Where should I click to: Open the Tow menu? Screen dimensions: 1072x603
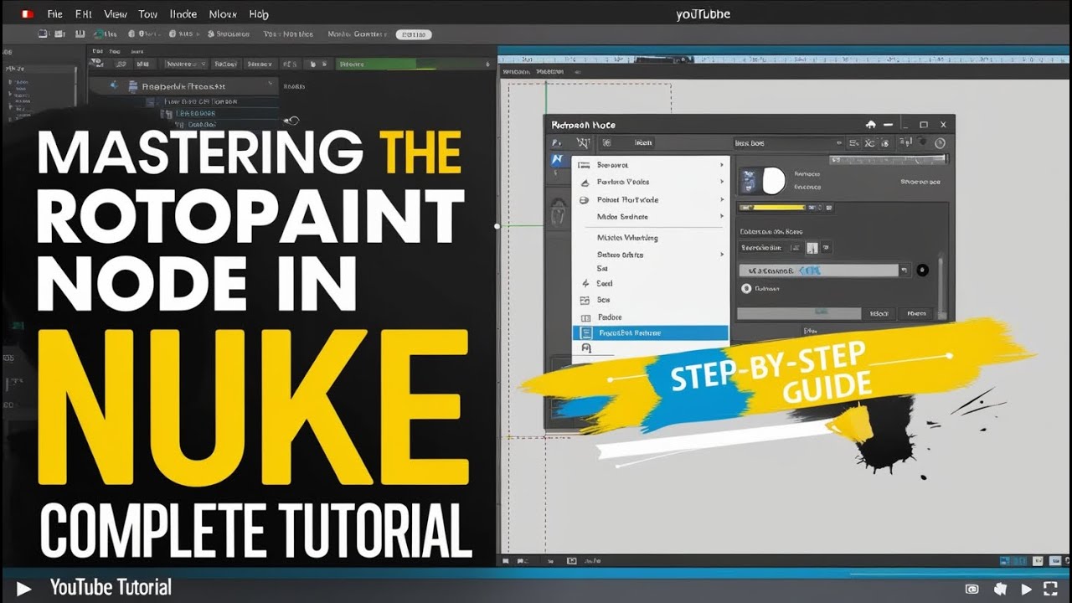tap(148, 14)
